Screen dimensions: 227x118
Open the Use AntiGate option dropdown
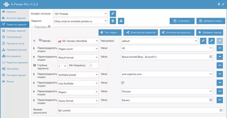pos(78,83)
